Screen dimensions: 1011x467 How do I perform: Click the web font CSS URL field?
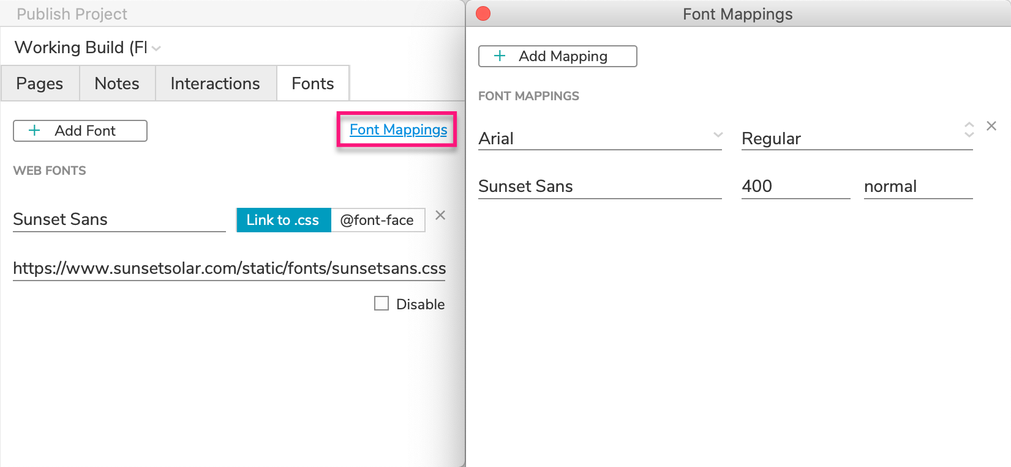pos(229,268)
